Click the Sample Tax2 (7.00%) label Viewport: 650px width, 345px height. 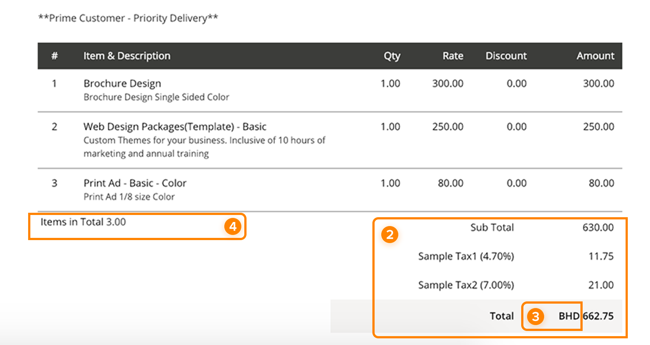466,285
